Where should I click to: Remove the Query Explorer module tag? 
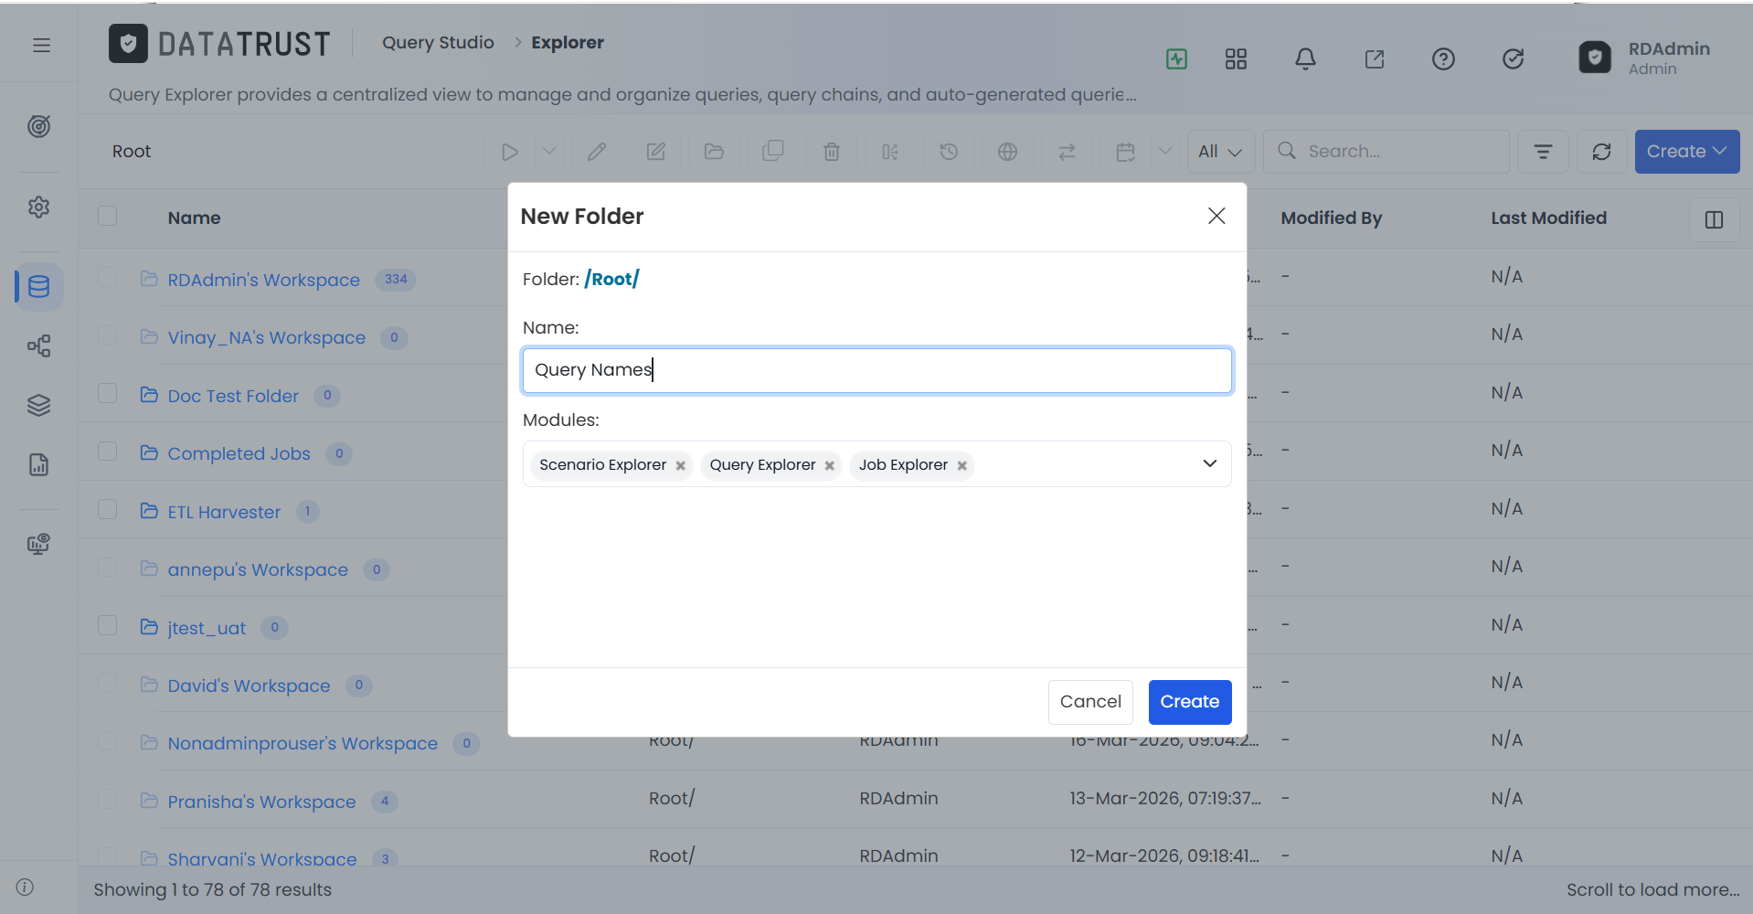click(829, 466)
